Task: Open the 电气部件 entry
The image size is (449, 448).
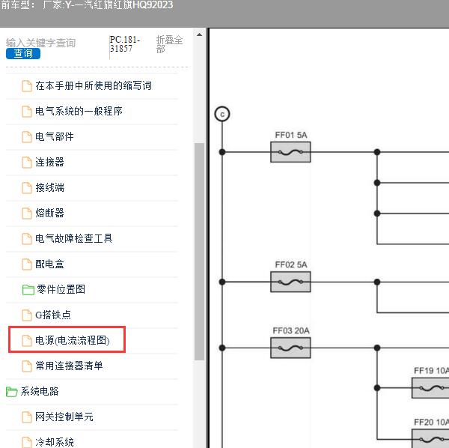Action: click(x=55, y=136)
